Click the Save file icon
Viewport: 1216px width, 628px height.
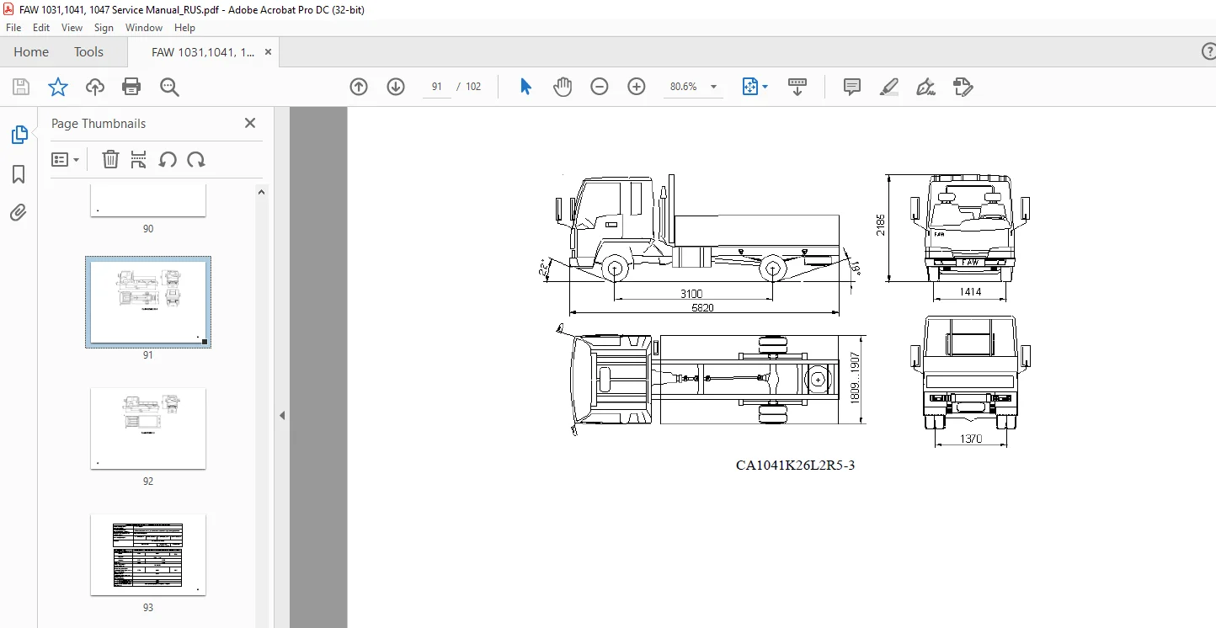[x=21, y=87]
